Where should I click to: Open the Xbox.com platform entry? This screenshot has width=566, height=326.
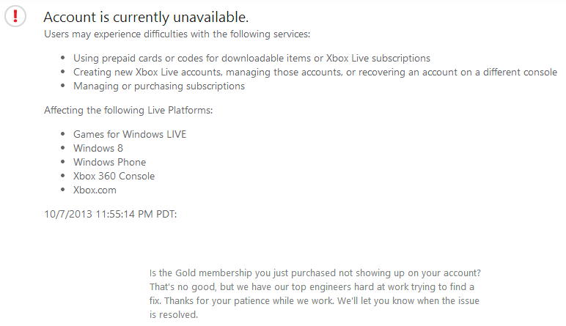point(95,190)
